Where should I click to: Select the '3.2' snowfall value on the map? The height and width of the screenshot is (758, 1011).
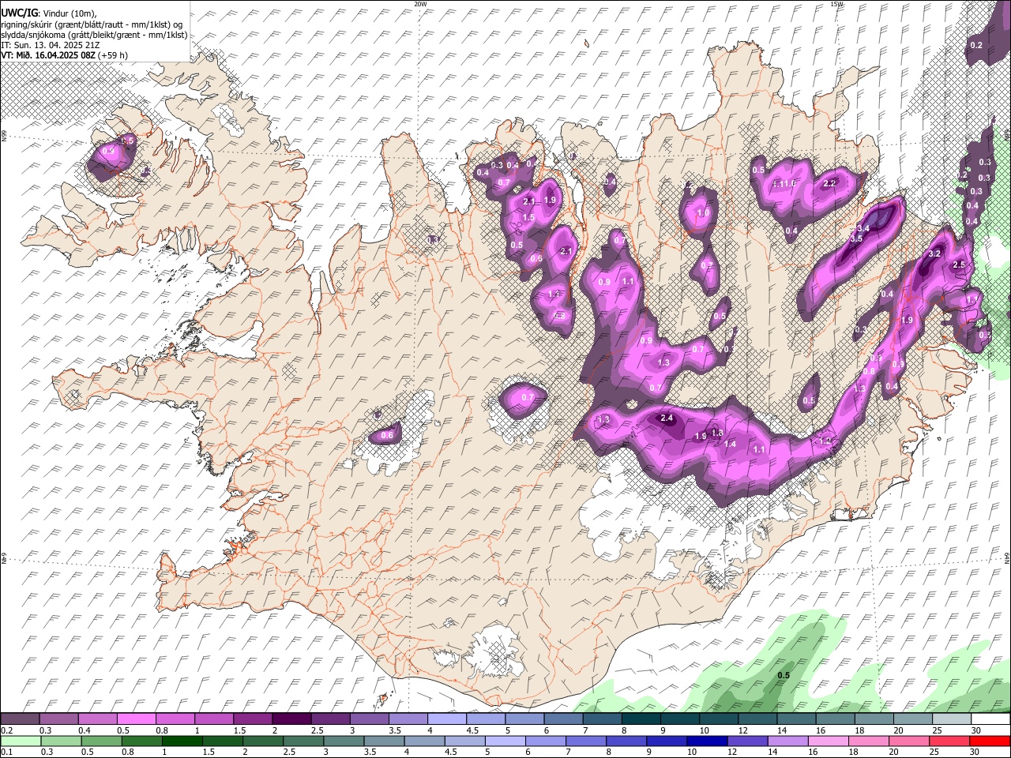pos(934,254)
